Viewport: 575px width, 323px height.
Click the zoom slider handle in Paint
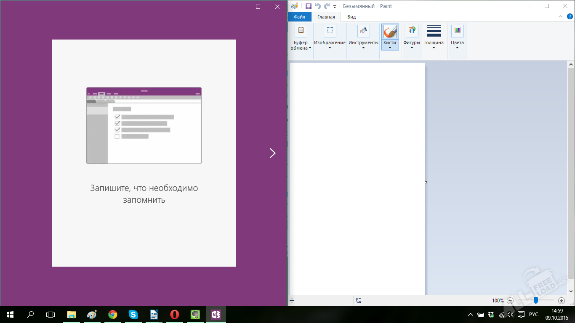pyautogui.click(x=535, y=301)
